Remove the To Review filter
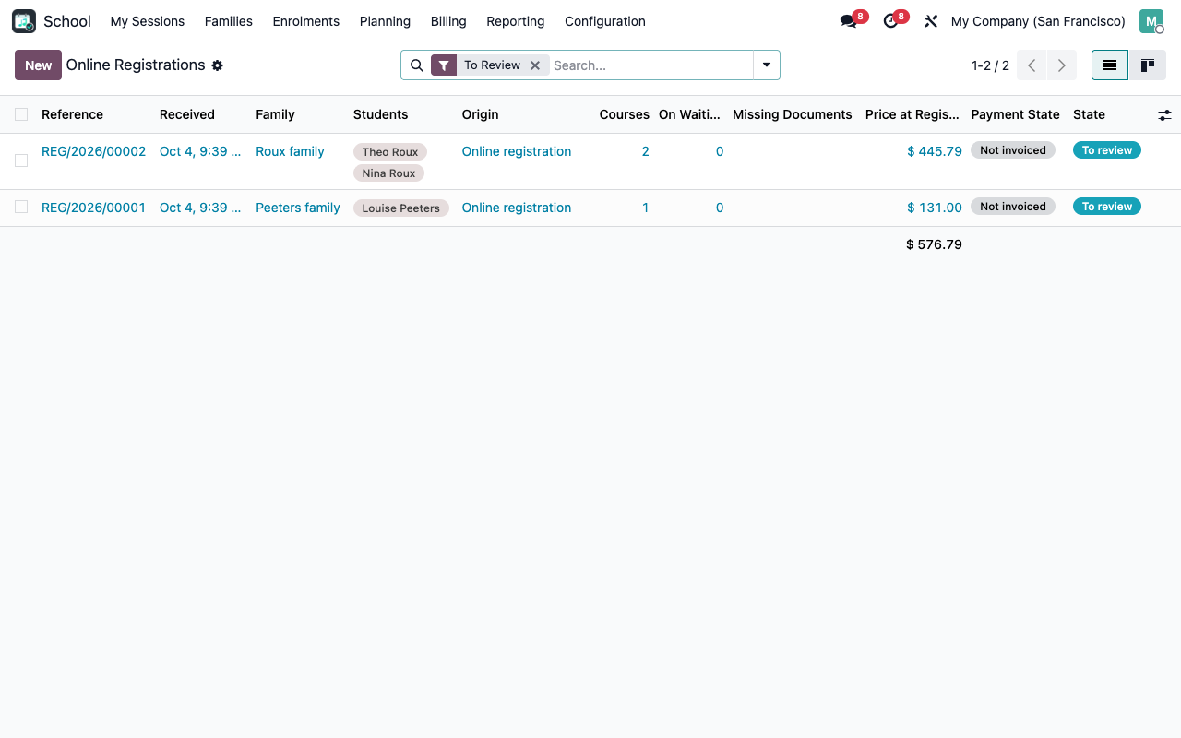Screen dimensions: 1181x738 [x=535, y=65]
